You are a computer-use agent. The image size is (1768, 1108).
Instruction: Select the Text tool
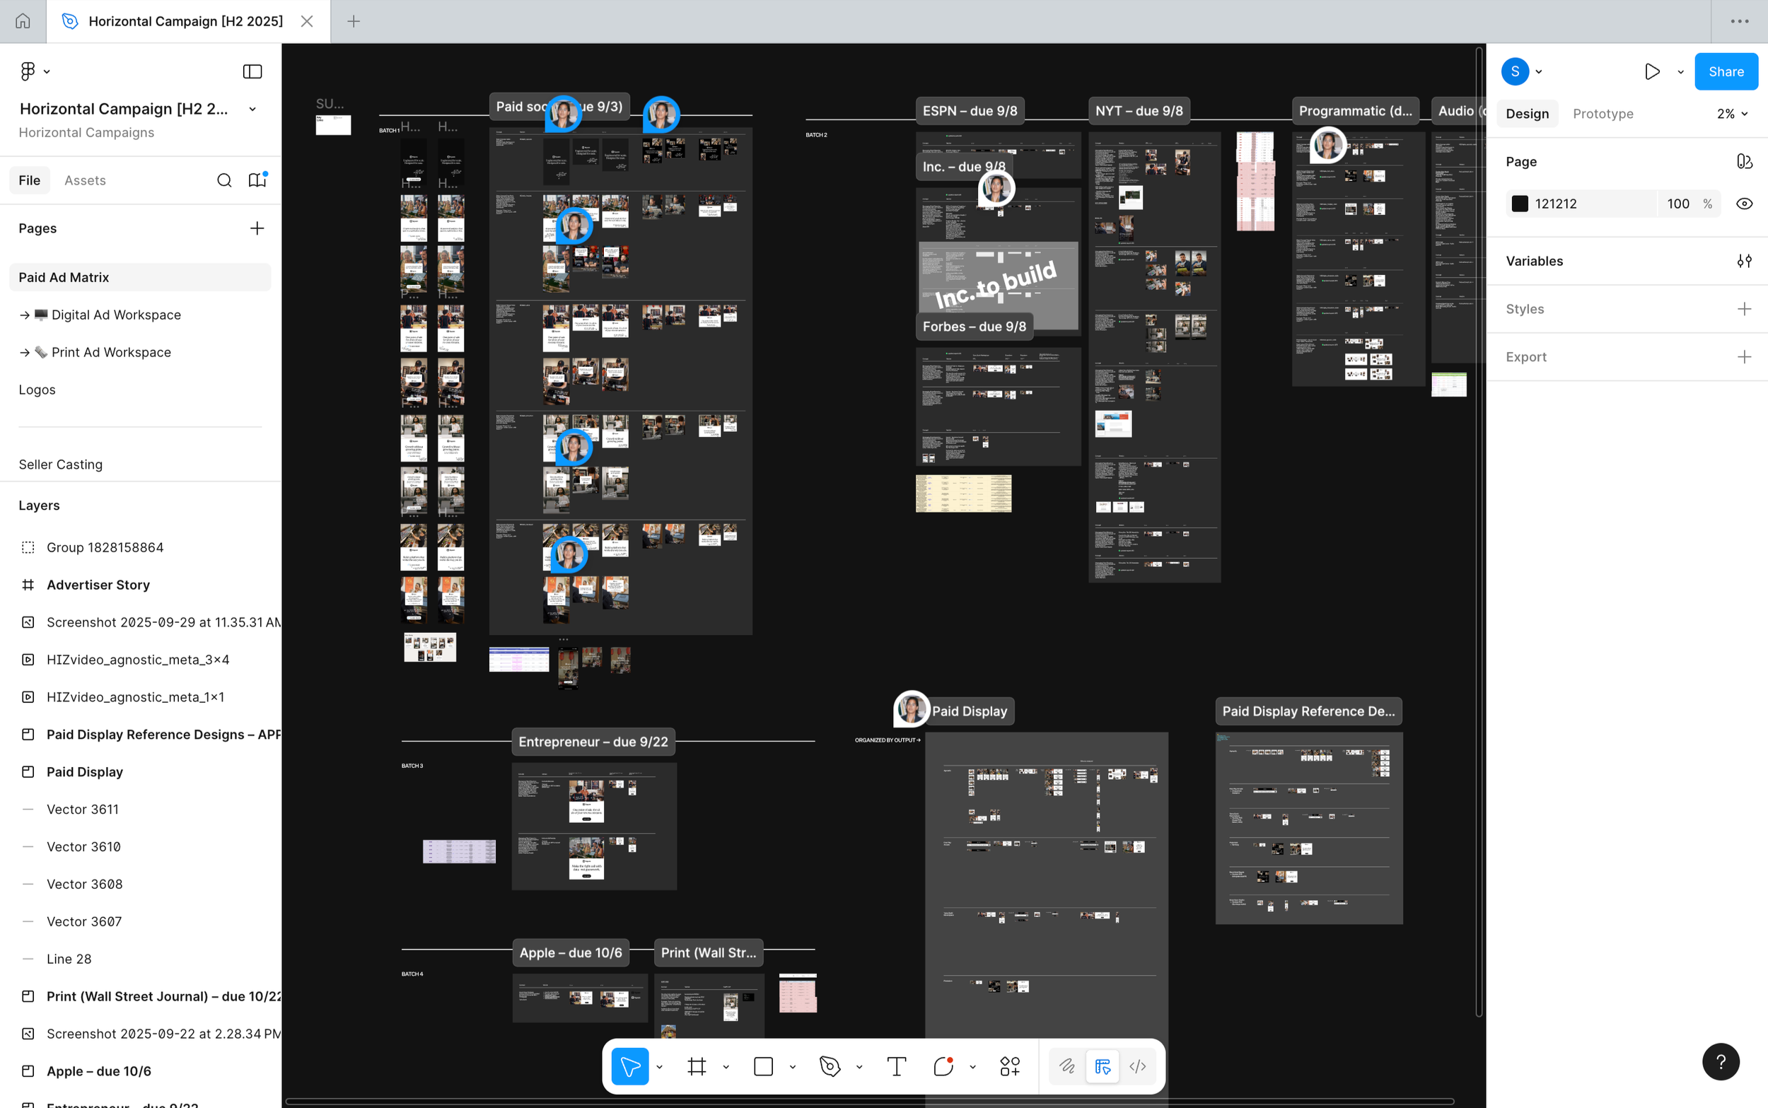pos(896,1066)
